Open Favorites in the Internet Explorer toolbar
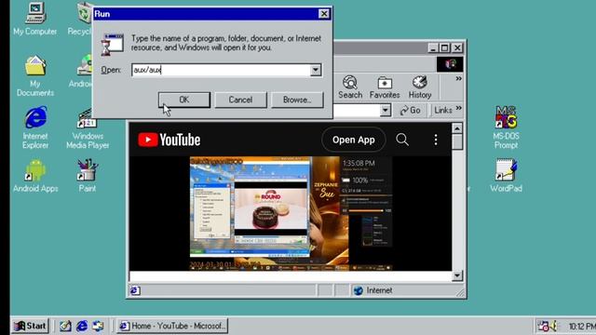 (x=385, y=87)
